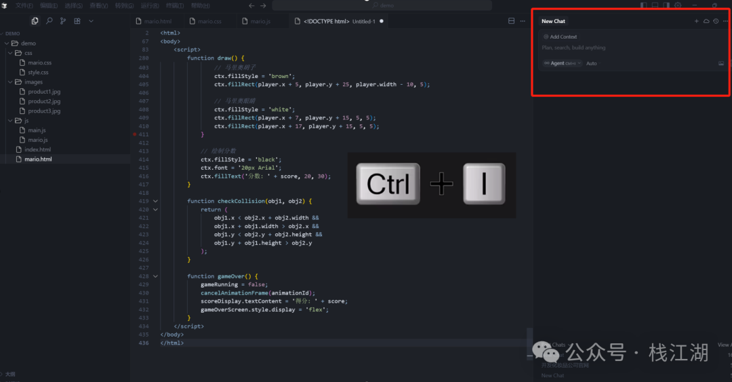The image size is (732, 382).
Task: Toggle bottom panel visibility
Action: 655,5
